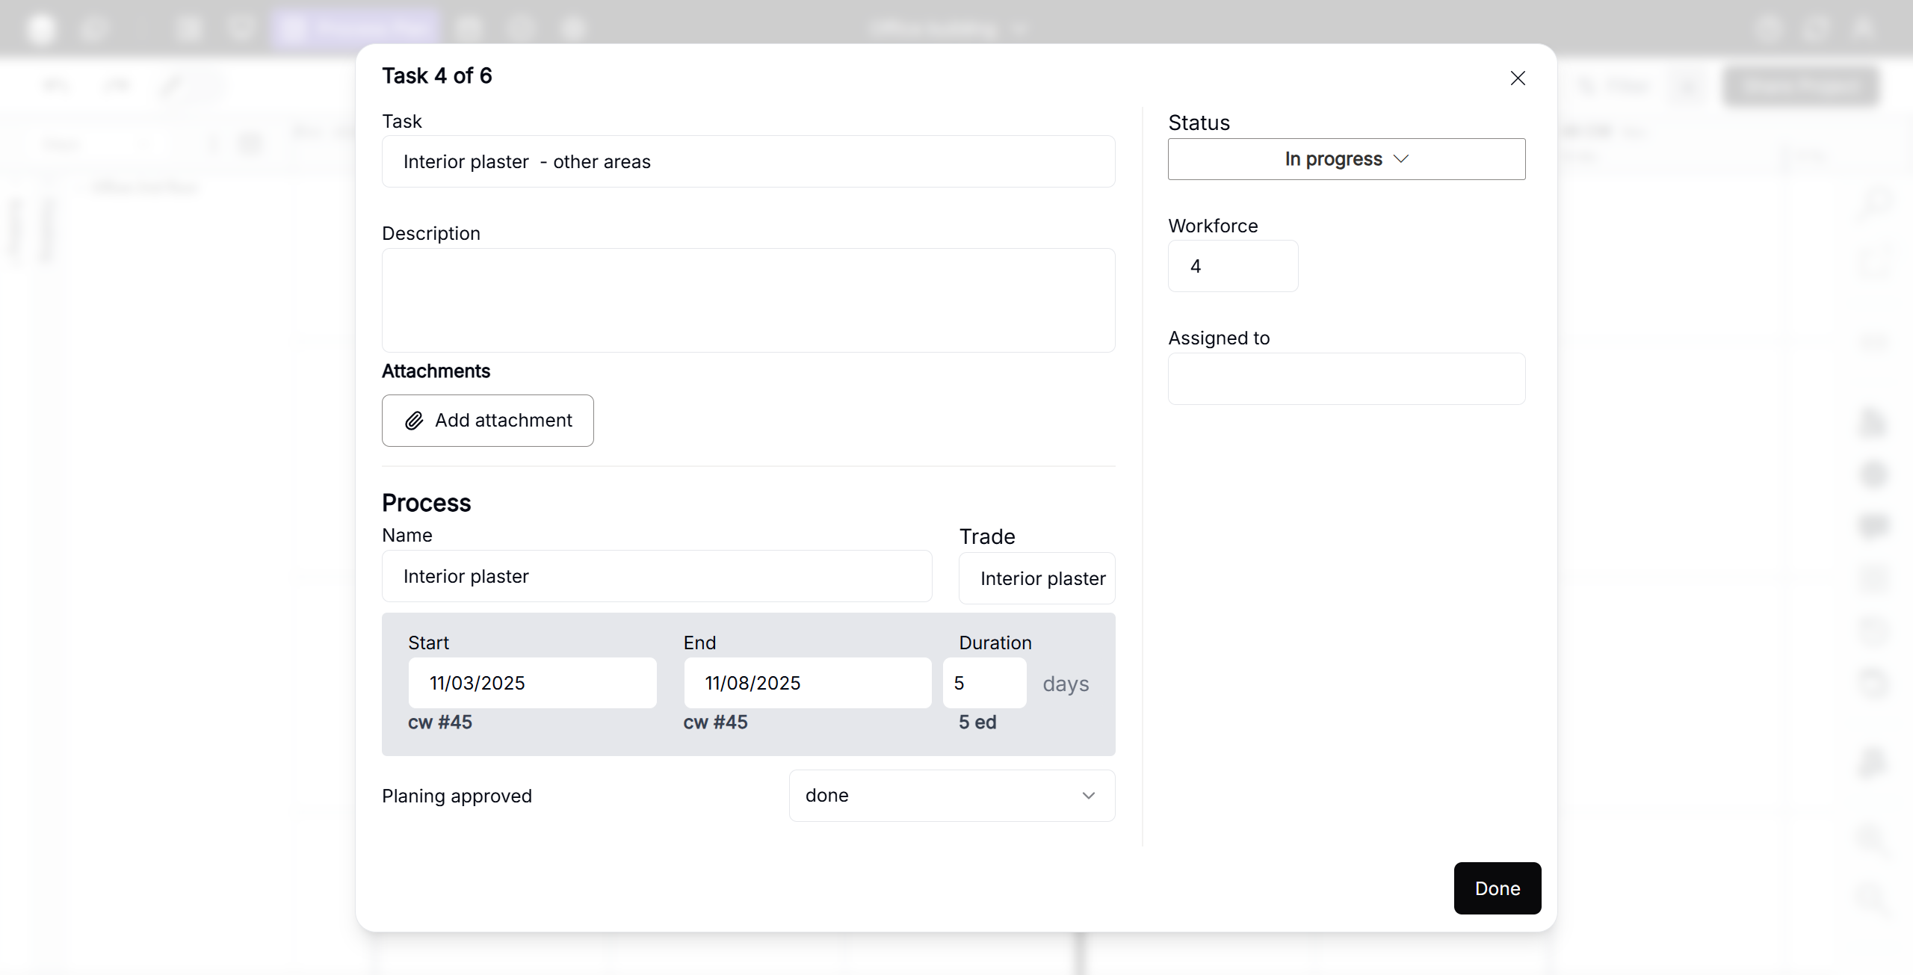1913x975 pixels.
Task: Edit the Process Name field
Action: pos(656,576)
